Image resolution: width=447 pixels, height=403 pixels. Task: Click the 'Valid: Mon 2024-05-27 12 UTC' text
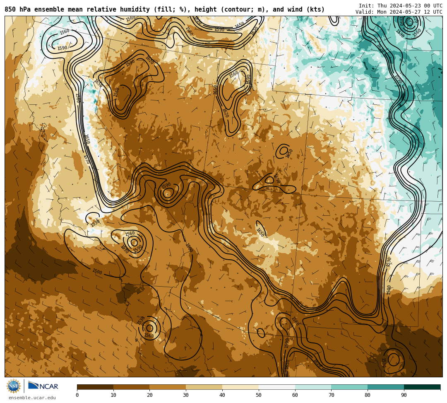point(399,12)
